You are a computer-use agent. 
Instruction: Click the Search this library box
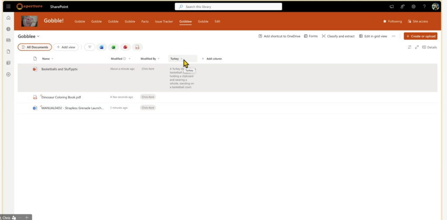228,7
